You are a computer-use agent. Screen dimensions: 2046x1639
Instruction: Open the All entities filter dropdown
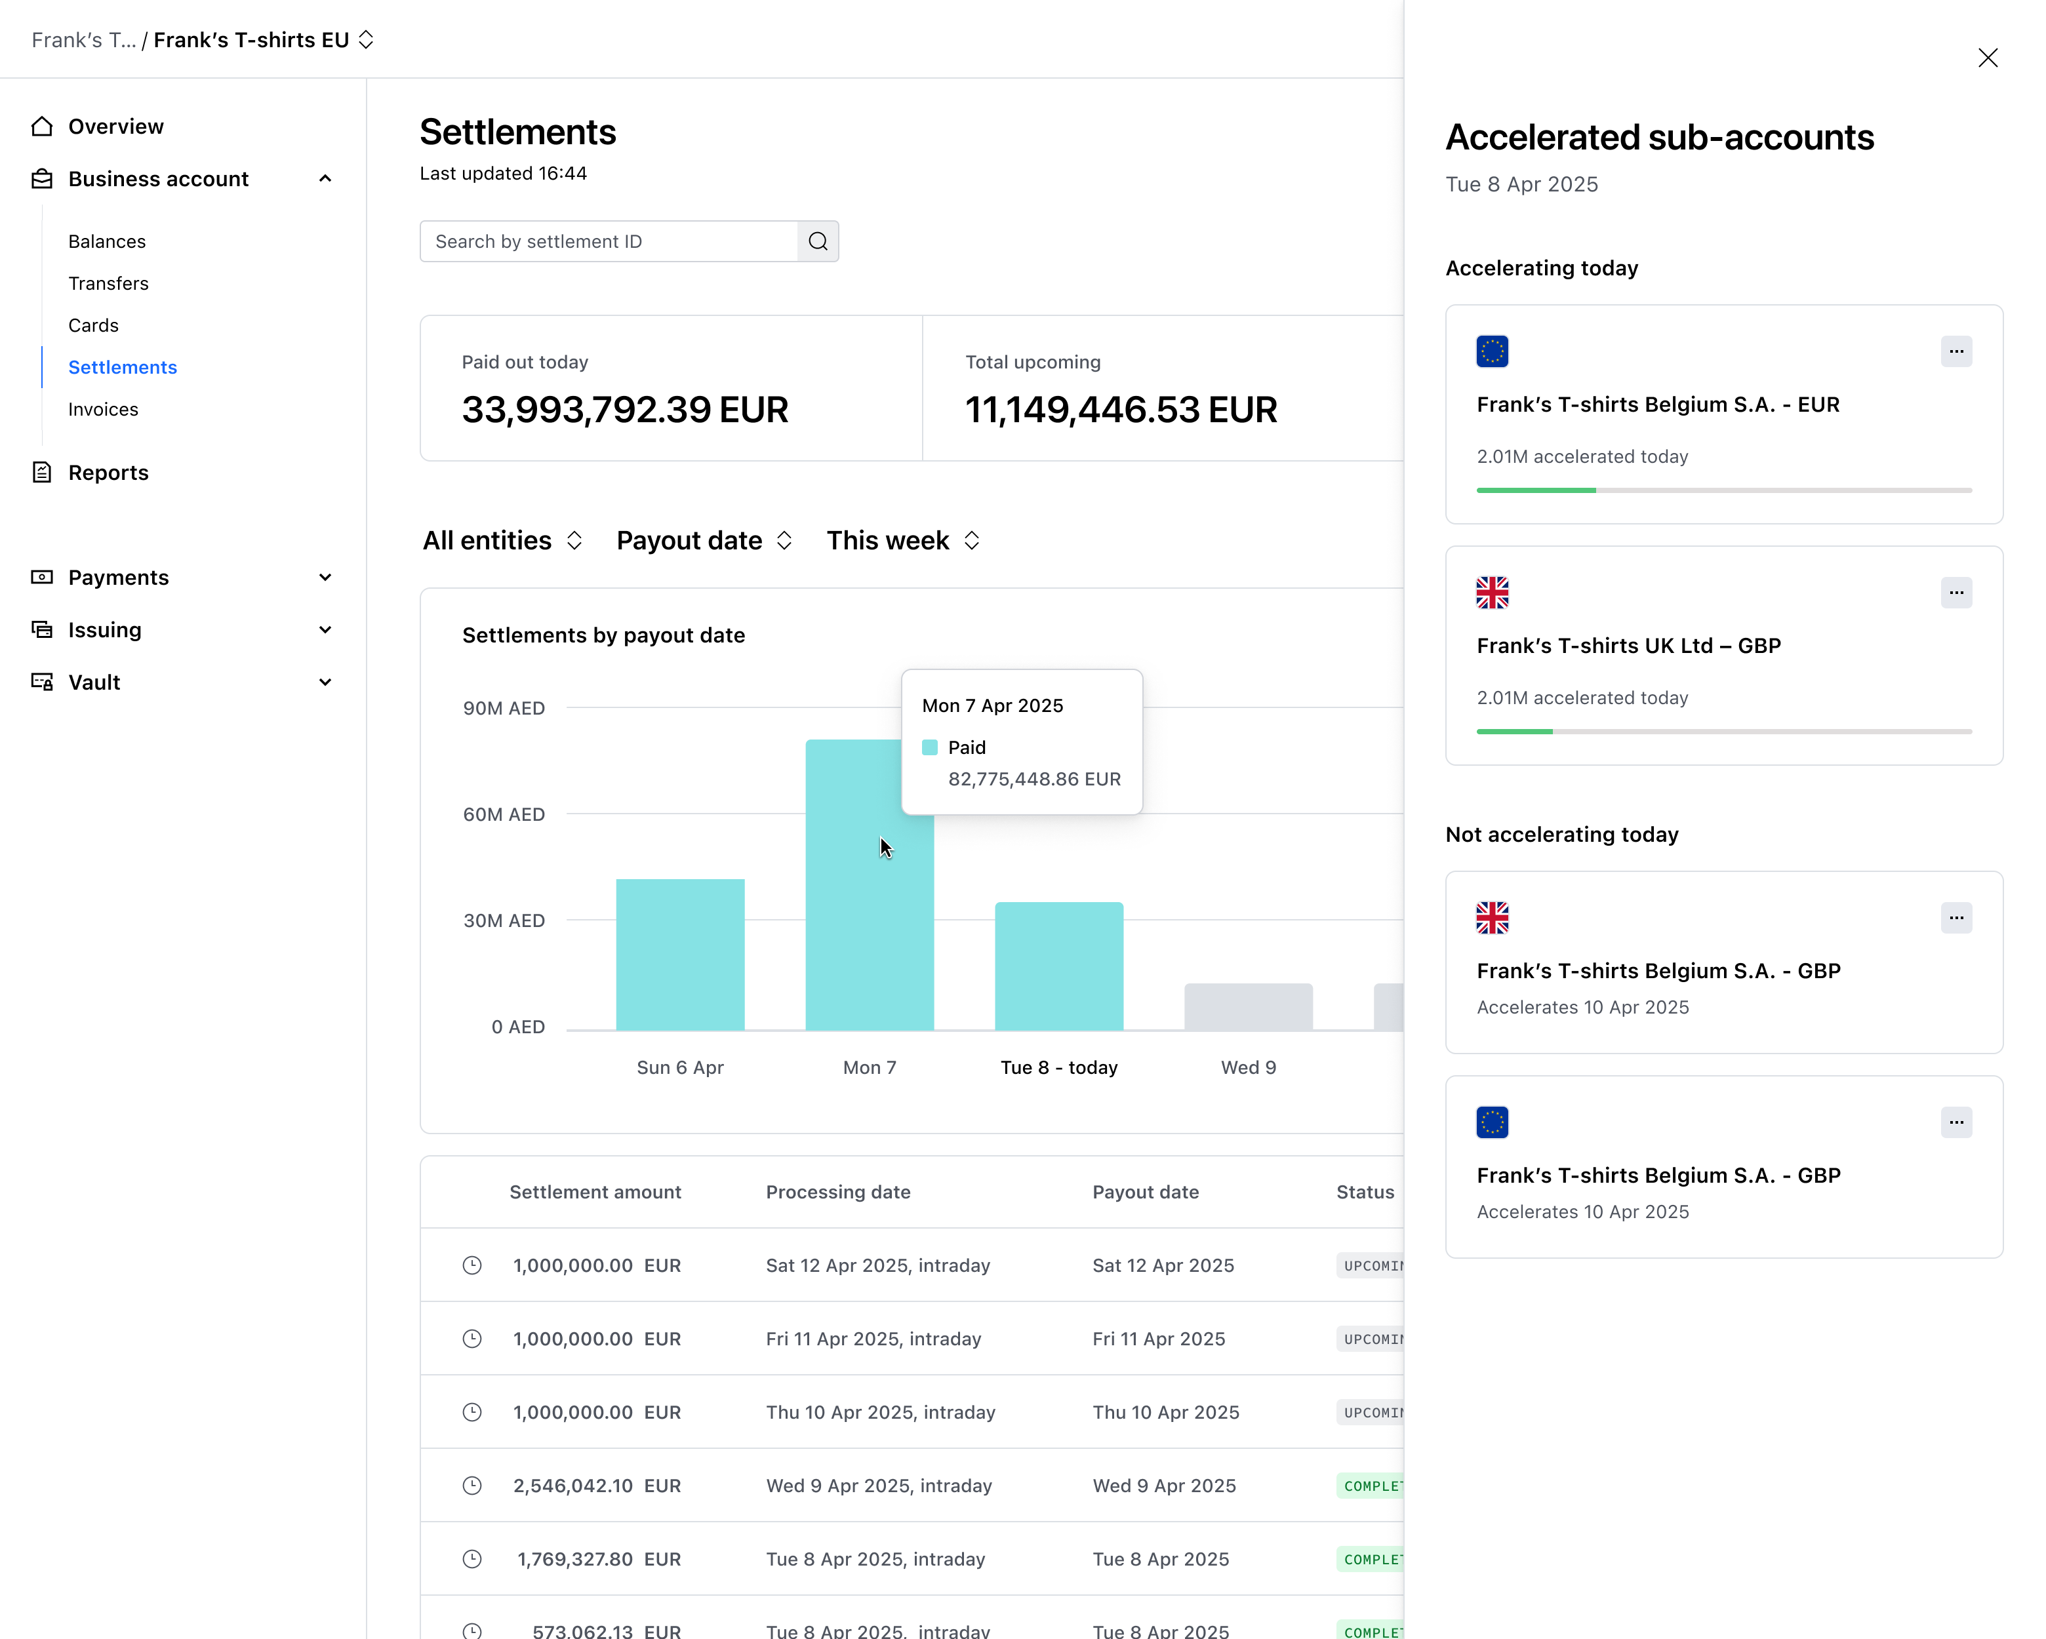click(502, 541)
